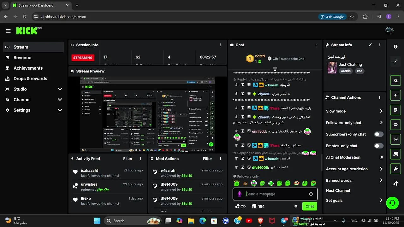
Task: Open the hamburger navigation menu
Action: (9, 31)
